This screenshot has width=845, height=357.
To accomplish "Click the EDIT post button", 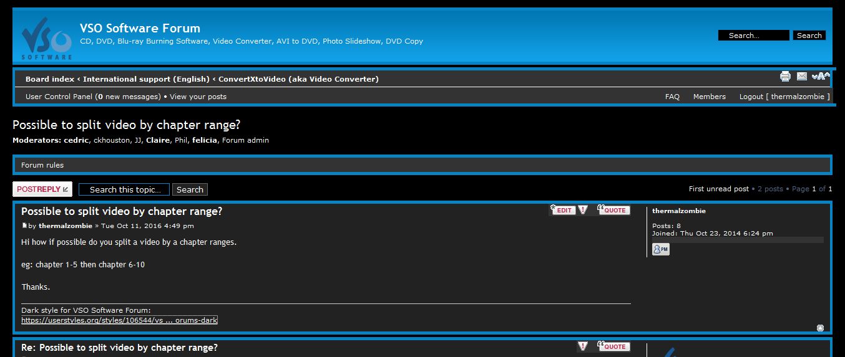I will coord(564,210).
